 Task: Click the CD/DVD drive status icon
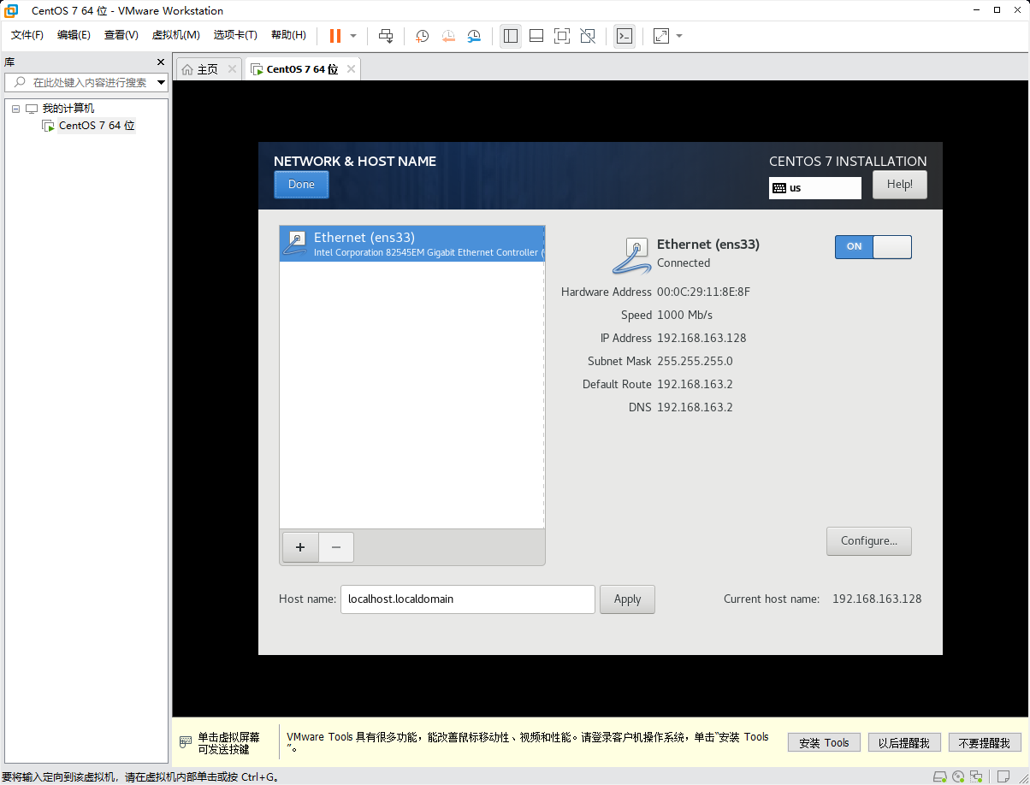[958, 776]
